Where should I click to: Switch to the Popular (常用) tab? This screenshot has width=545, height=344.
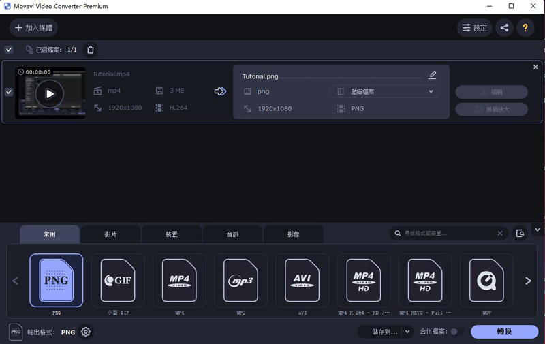click(50, 234)
